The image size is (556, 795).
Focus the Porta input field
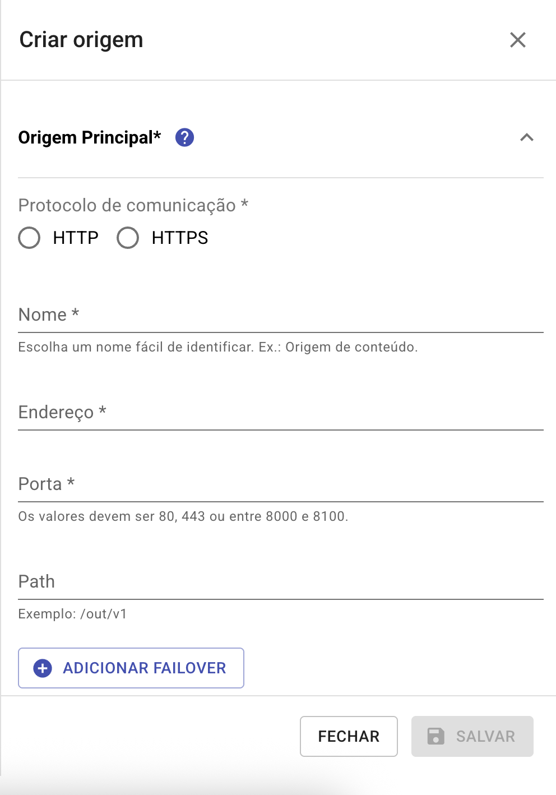(280, 484)
